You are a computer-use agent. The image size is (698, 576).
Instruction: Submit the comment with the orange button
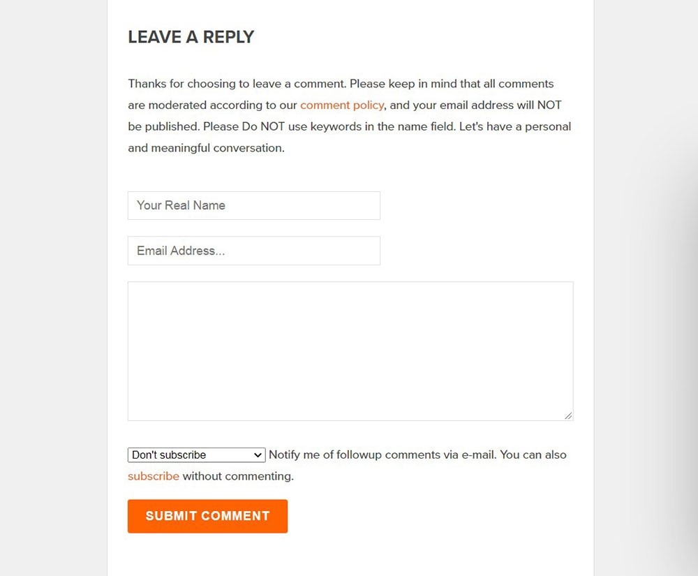click(207, 516)
